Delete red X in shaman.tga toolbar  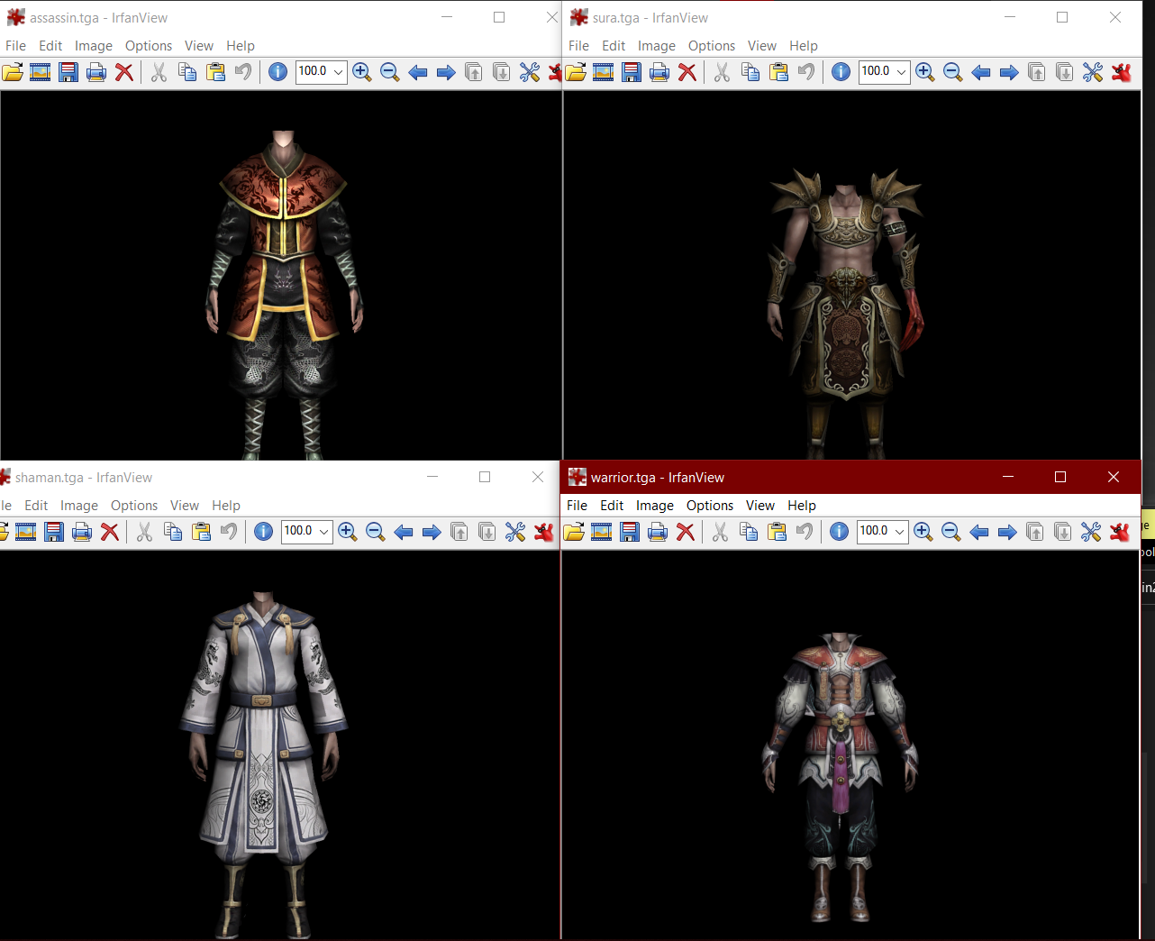[110, 532]
